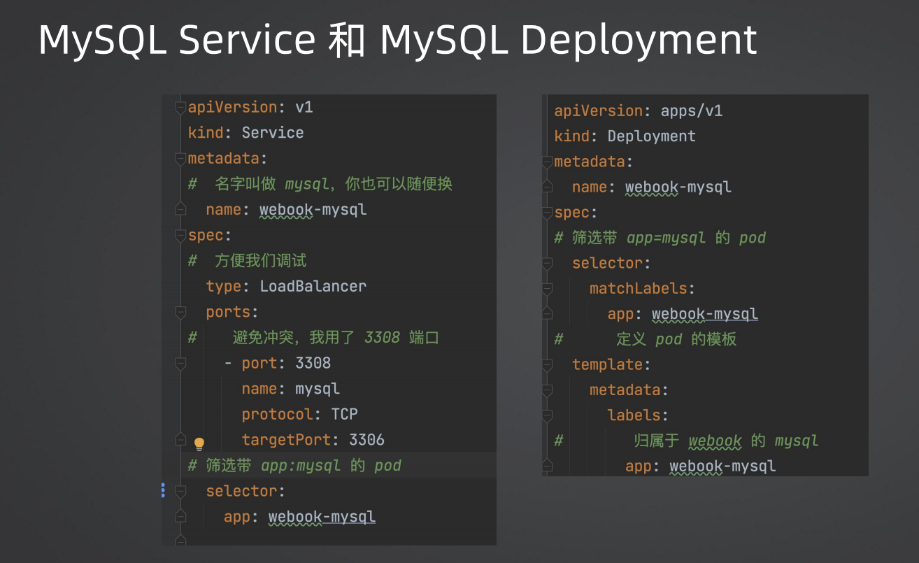Fold the template block in the Deployment
The width and height of the screenshot is (919, 563).
tap(547, 365)
